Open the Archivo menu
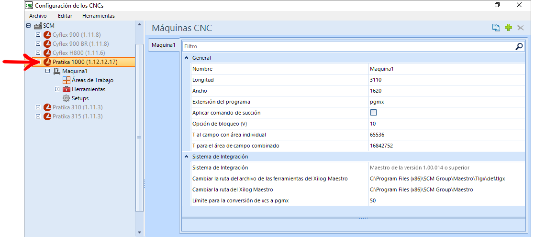 [38, 16]
